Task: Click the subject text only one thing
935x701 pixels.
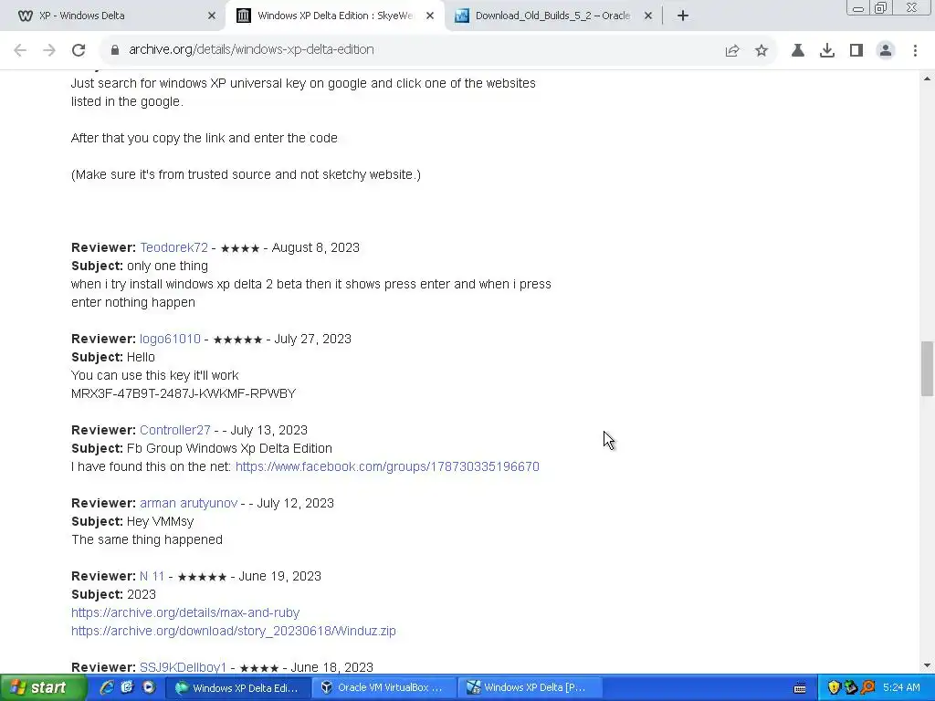Action: point(168,266)
